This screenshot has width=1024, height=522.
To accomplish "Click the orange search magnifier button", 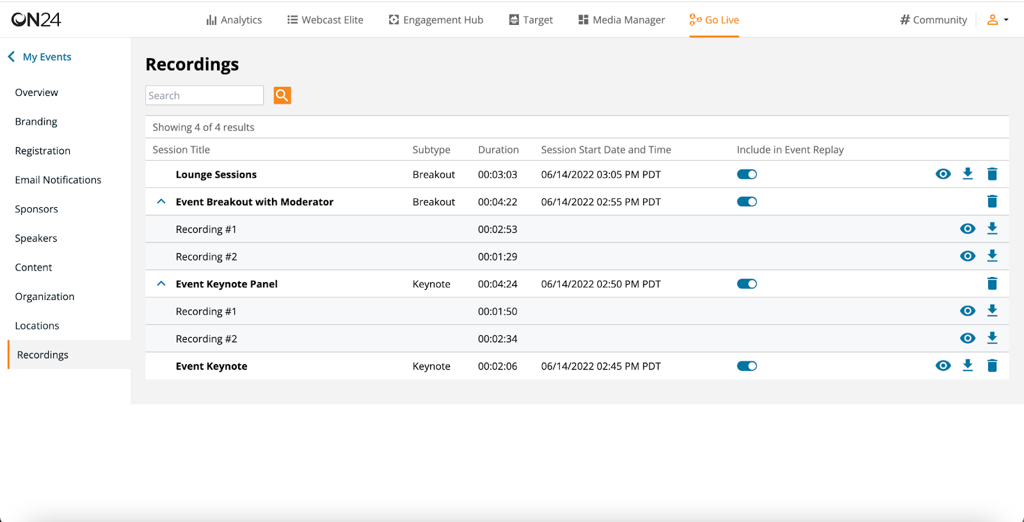I will pos(282,95).
